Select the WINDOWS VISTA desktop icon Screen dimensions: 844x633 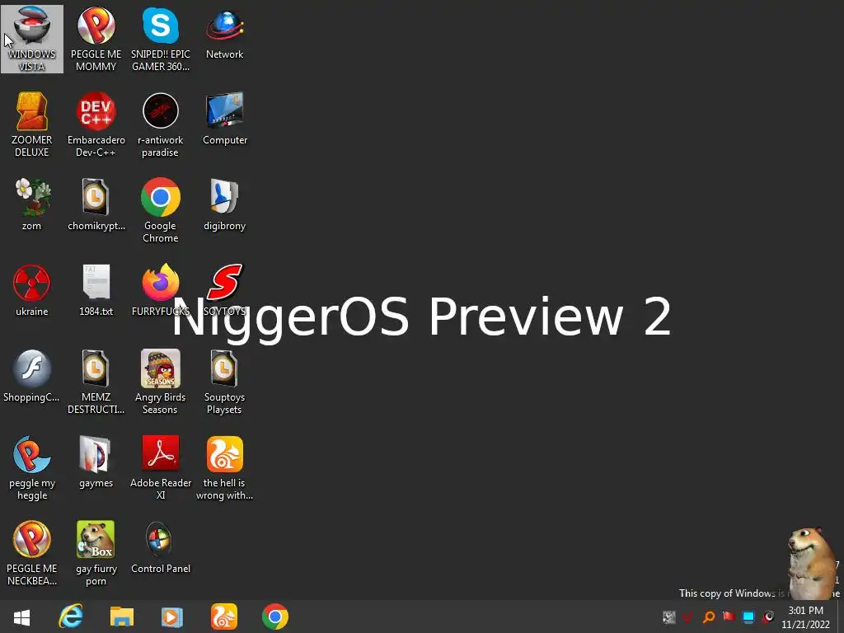point(32,39)
